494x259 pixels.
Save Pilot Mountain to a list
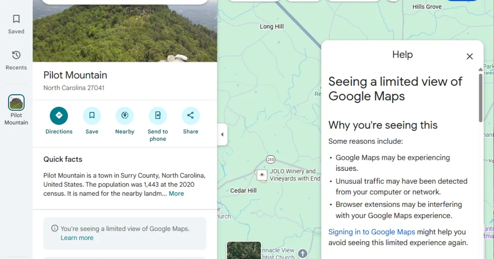coord(92,116)
